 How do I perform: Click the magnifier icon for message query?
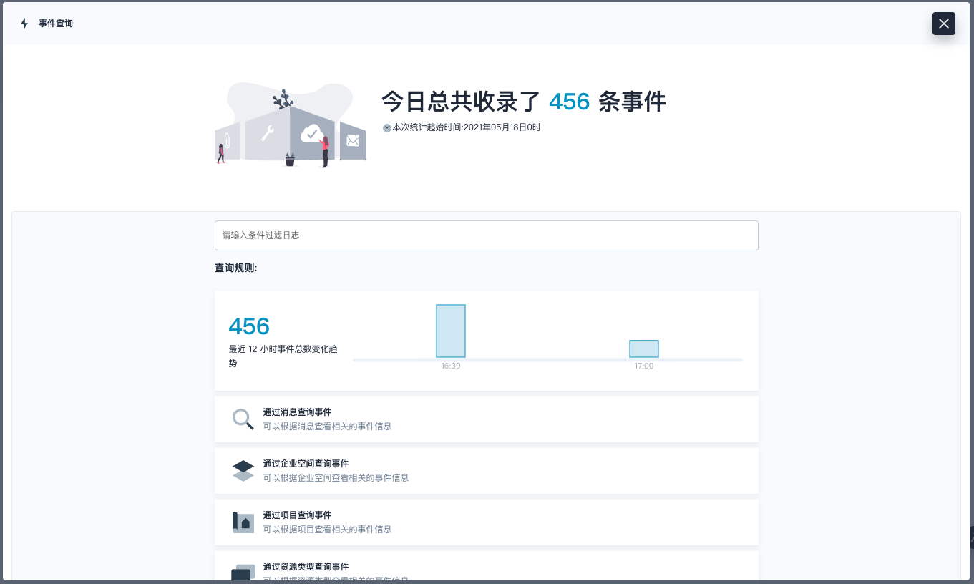point(243,419)
